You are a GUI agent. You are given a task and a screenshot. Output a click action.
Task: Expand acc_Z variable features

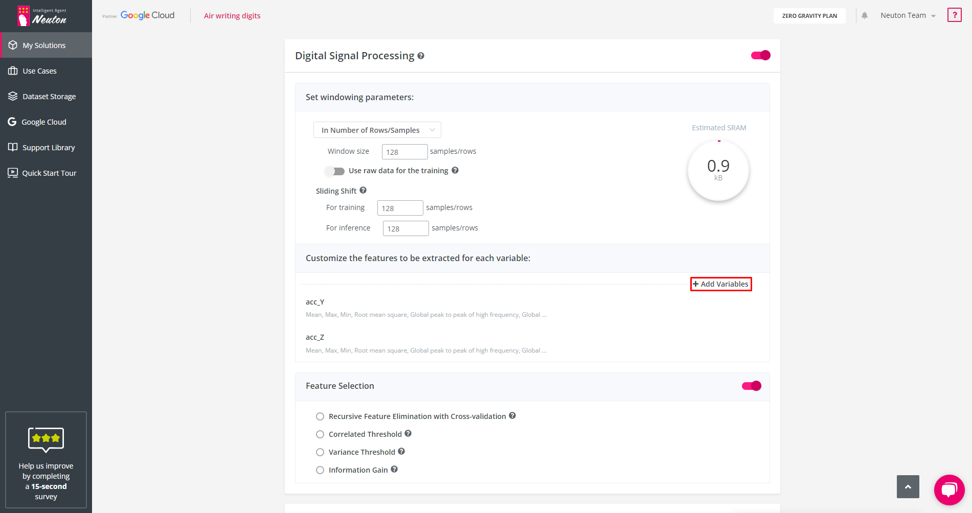click(x=315, y=337)
